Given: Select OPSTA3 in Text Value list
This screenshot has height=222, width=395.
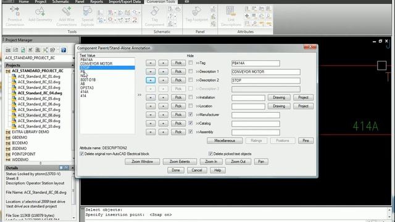Looking at the screenshot, I should pyautogui.click(x=87, y=88).
